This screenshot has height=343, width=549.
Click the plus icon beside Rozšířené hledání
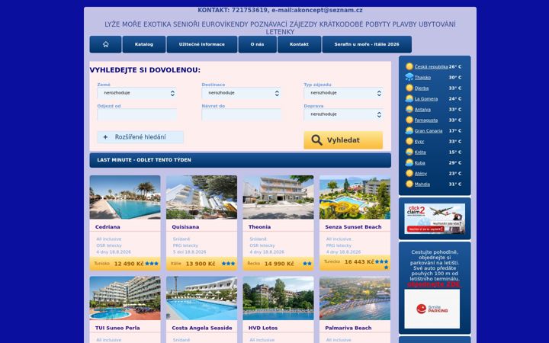click(105, 137)
